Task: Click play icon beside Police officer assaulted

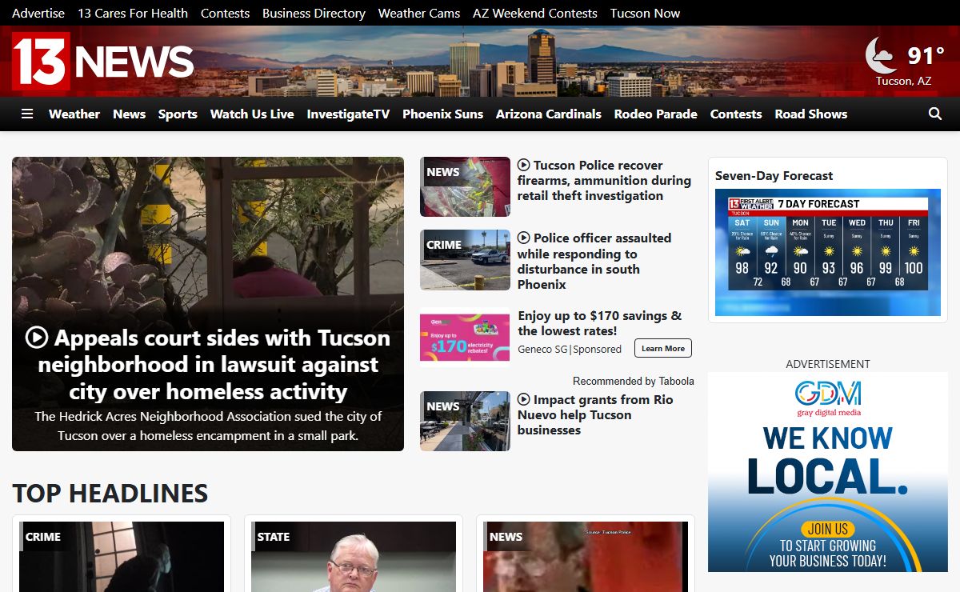Action: click(x=524, y=238)
